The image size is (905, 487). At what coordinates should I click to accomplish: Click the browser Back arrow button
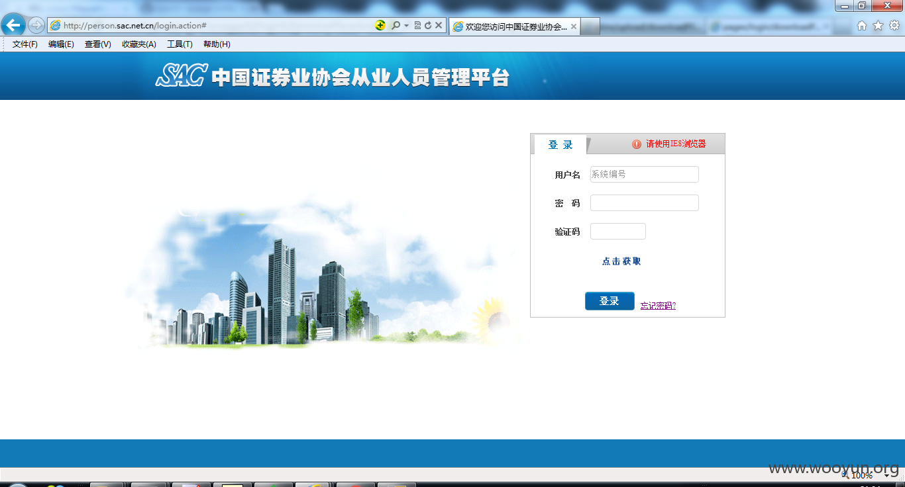pos(13,25)
